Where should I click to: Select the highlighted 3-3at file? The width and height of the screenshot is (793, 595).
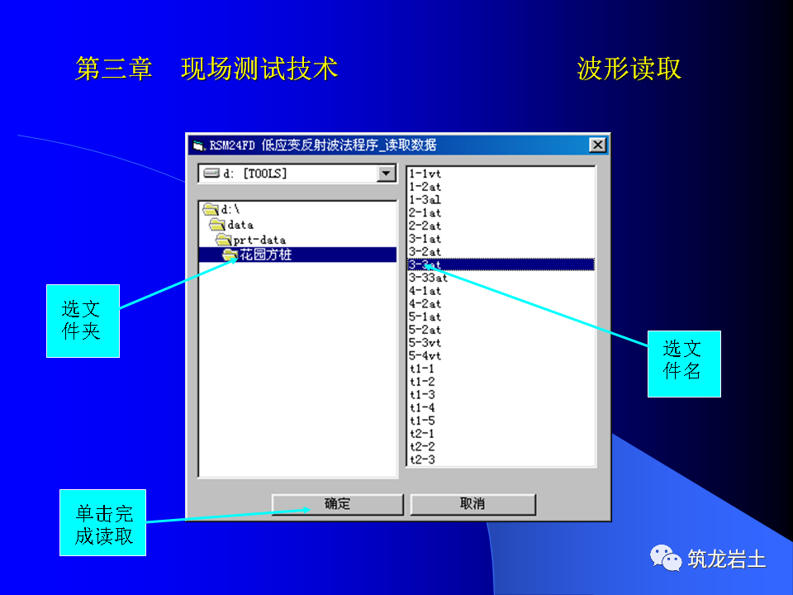pos(501,264)
